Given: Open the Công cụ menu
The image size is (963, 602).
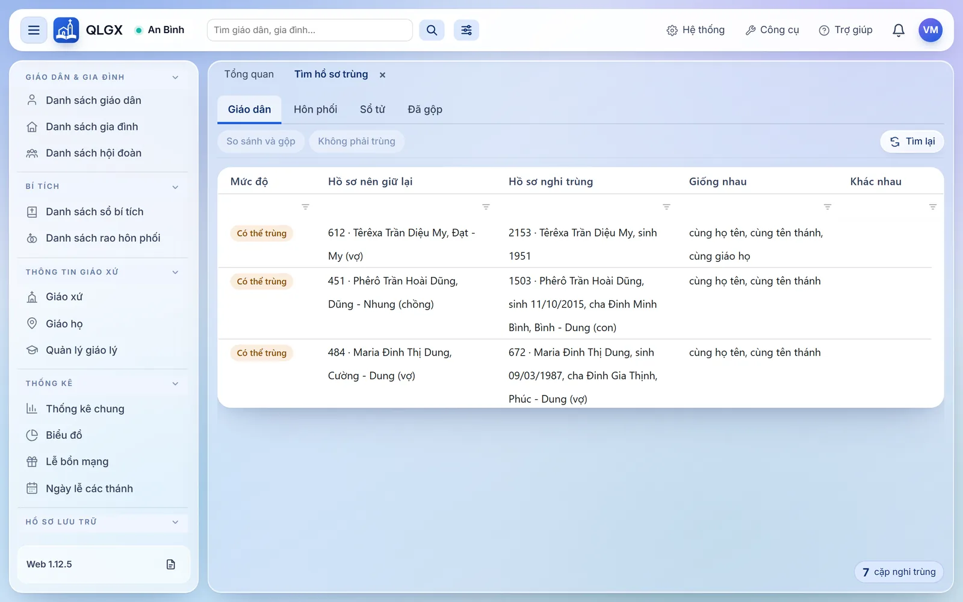Looking at the screenshot, I should (772, 30).
